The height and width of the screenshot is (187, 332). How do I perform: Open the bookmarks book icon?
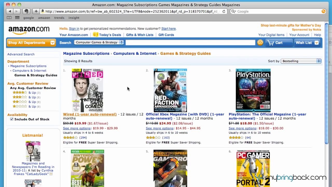click(x=9, y=18)
